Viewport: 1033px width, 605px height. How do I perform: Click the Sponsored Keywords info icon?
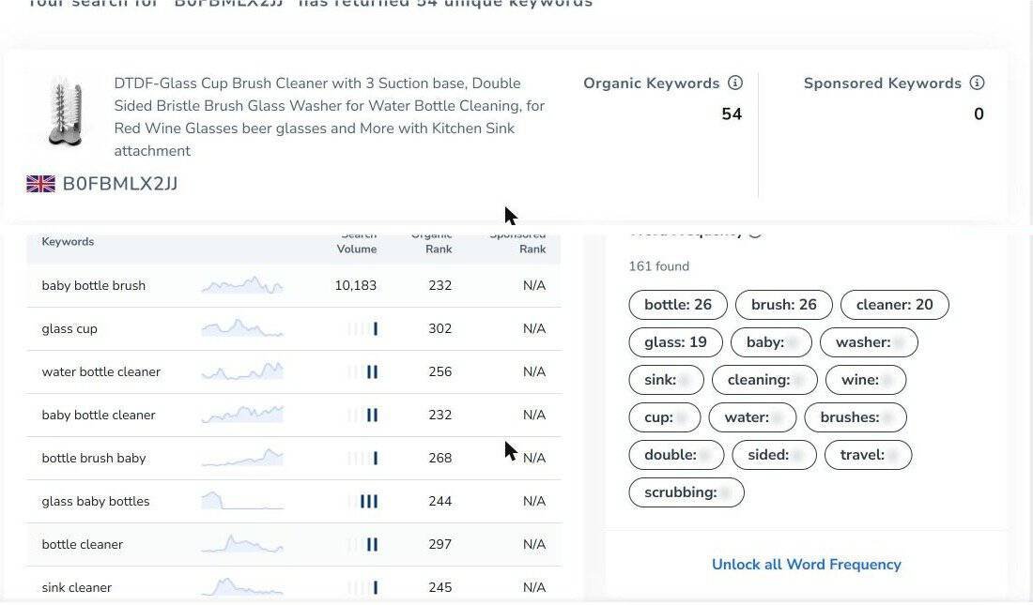[x=977, y=83]
